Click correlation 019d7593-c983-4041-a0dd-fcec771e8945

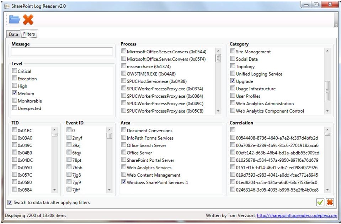(x=277, y=175)
